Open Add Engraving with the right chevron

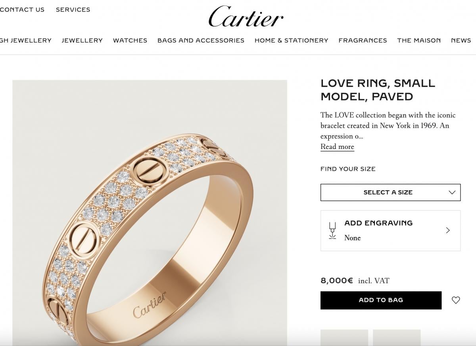[x=448, y=230]
